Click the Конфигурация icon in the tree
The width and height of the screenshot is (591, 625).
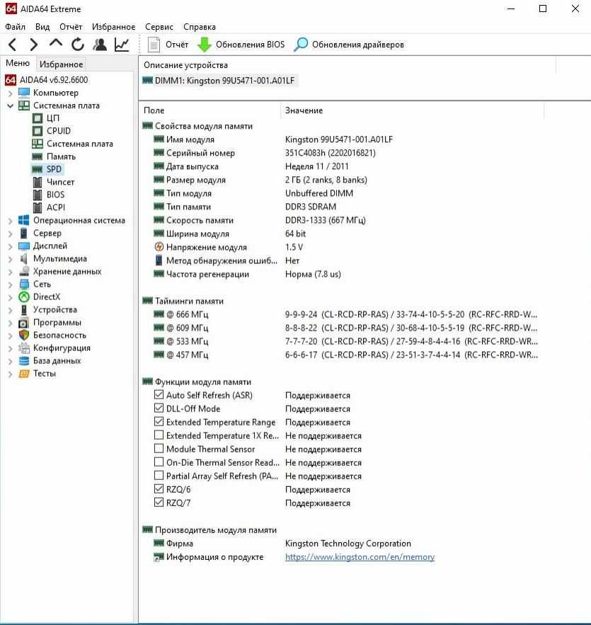[x=24, y=348]
